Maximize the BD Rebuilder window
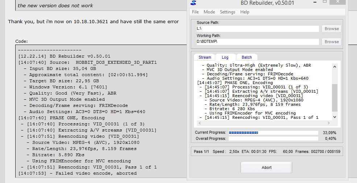 tap(325, 2)
